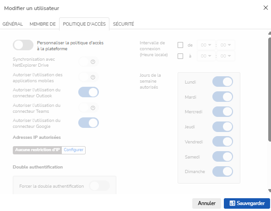Switch to the SÉCURITÉ tab

124,24
